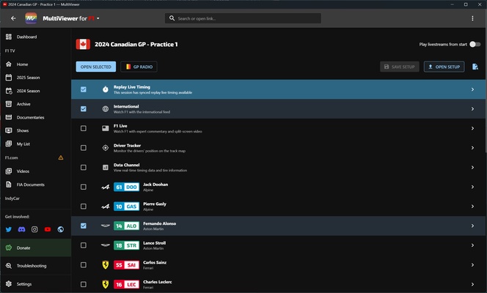Open the website globe icon
The width and height of the screenshot is (487, 293).
coord(61,229)
